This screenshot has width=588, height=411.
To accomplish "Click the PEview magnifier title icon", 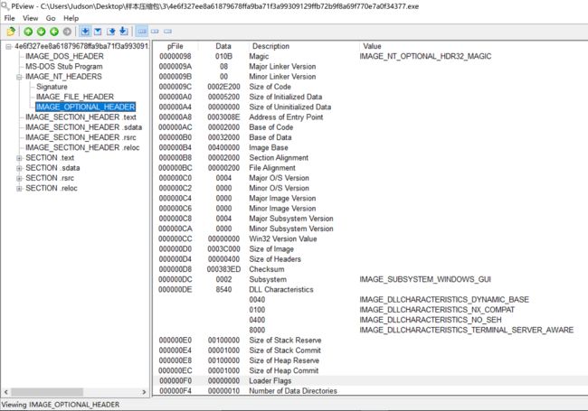I will (x=5, y=5).
